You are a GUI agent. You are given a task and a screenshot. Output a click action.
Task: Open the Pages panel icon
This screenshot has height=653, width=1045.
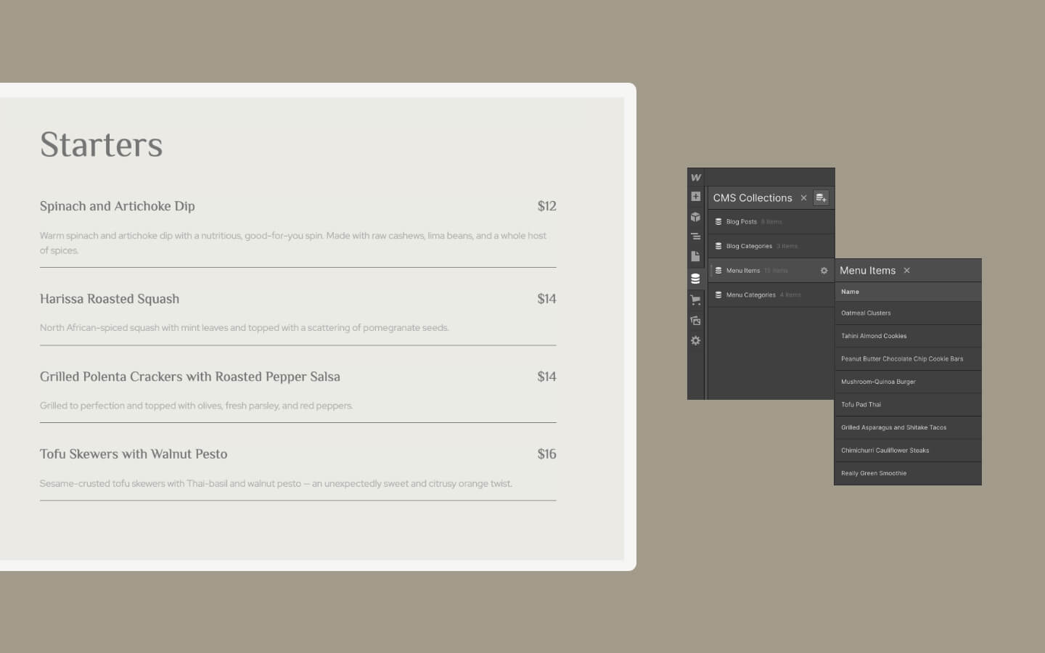click(695, 256)
